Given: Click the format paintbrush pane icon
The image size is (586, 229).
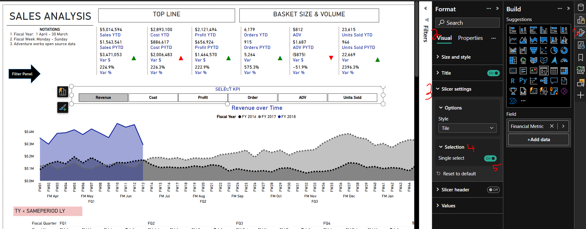Looking at the screenshot, I should point(581,33).
